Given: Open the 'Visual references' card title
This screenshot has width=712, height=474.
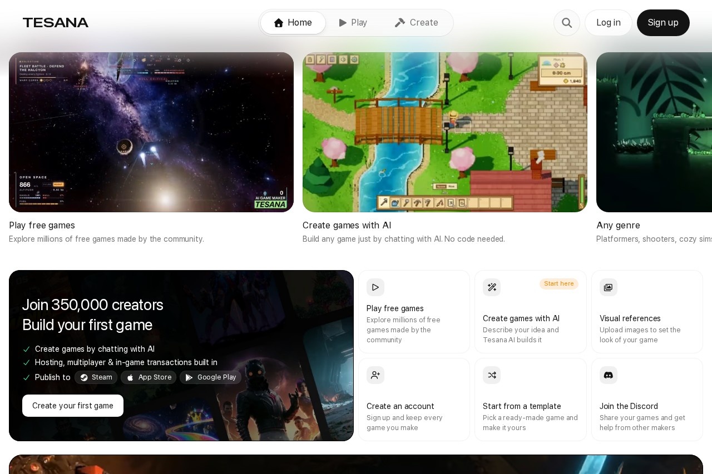Looking at the screenshot, I should pos(630,318).
